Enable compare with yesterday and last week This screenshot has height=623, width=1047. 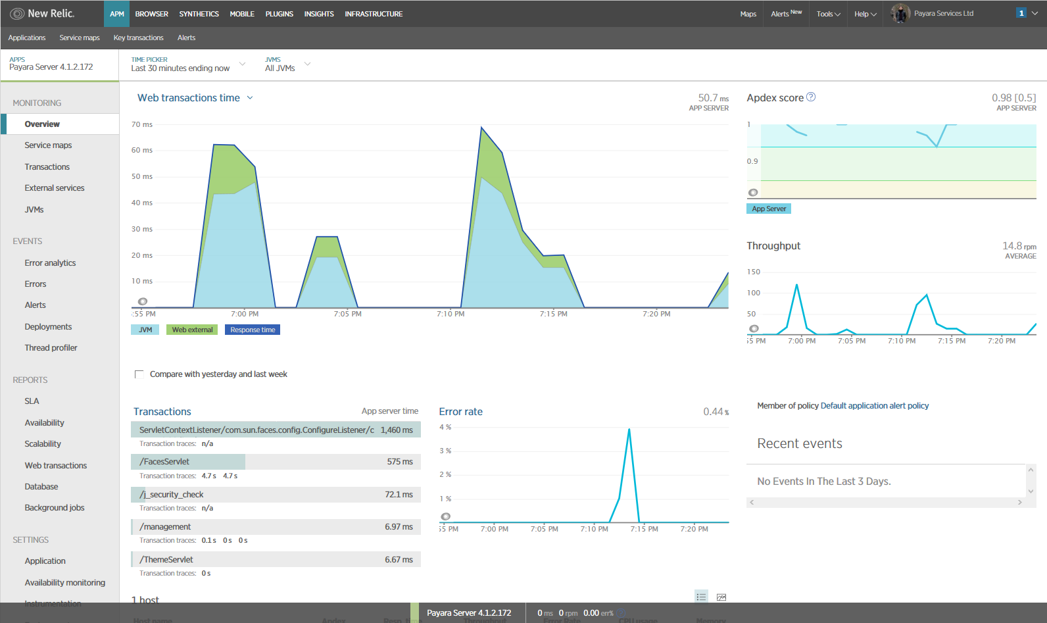pyautogui.click(x=139, y=374)
